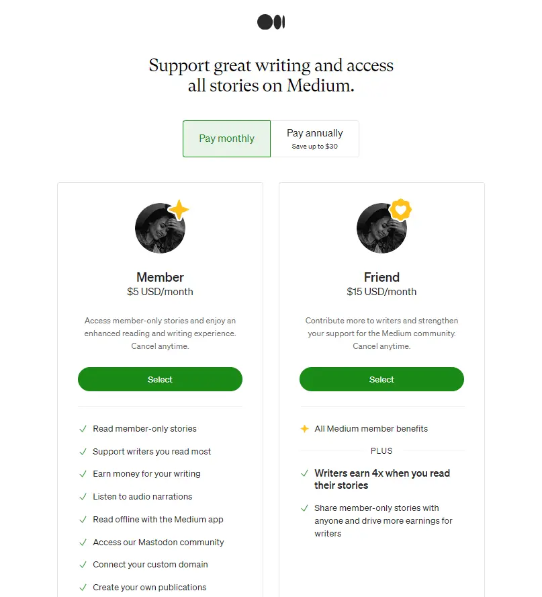The width and height of the screenshot is (542, 597).
Task: Click the checkmark beside Writers earn 4x
Action: (x=304, y=473)
